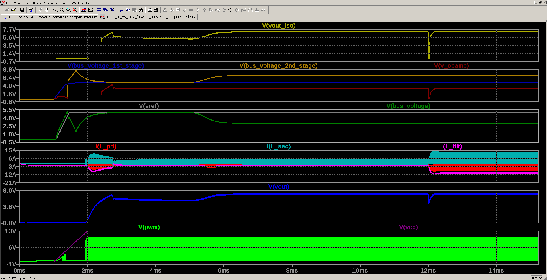This screenshot has height=280, width=547.
Task: Click the 15A axis value of current pane
Action: tap(11, 150)
